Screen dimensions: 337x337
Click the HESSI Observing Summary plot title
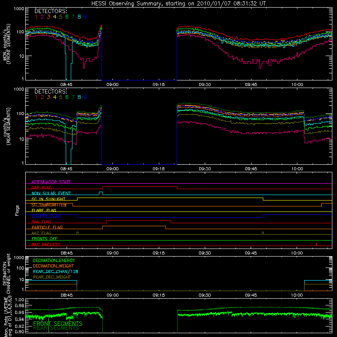coord(178,4)
